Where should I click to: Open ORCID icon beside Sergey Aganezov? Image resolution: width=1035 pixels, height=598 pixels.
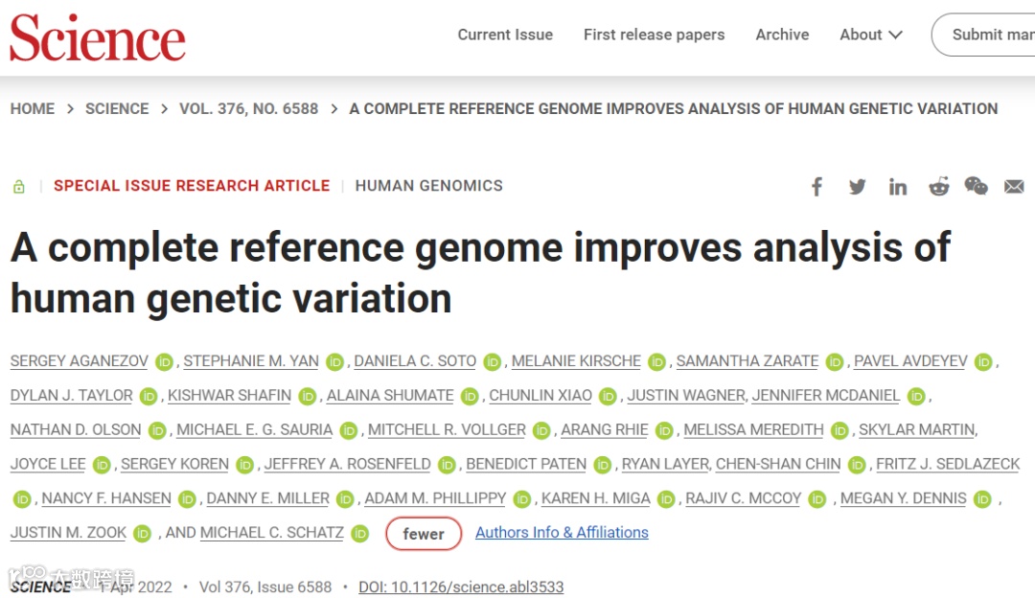(165, 362)
